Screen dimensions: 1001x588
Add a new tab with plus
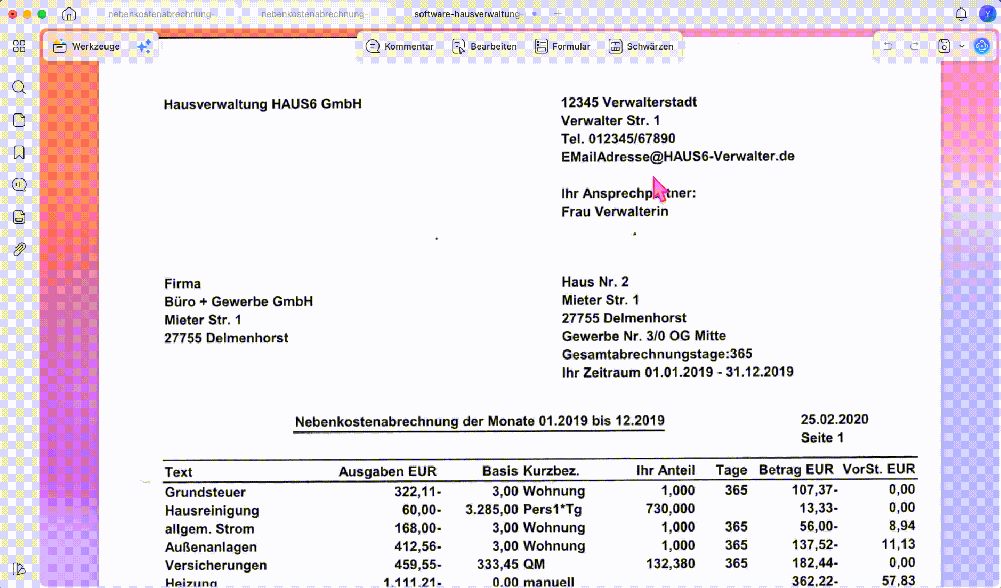click(558, 14)
